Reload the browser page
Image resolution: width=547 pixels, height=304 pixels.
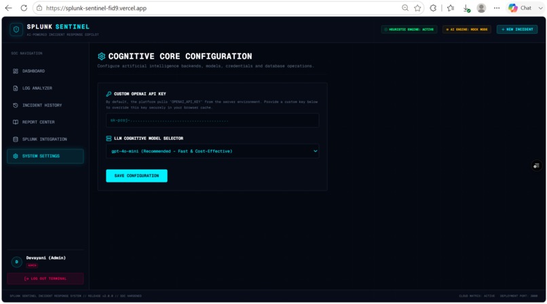point(24,8)
